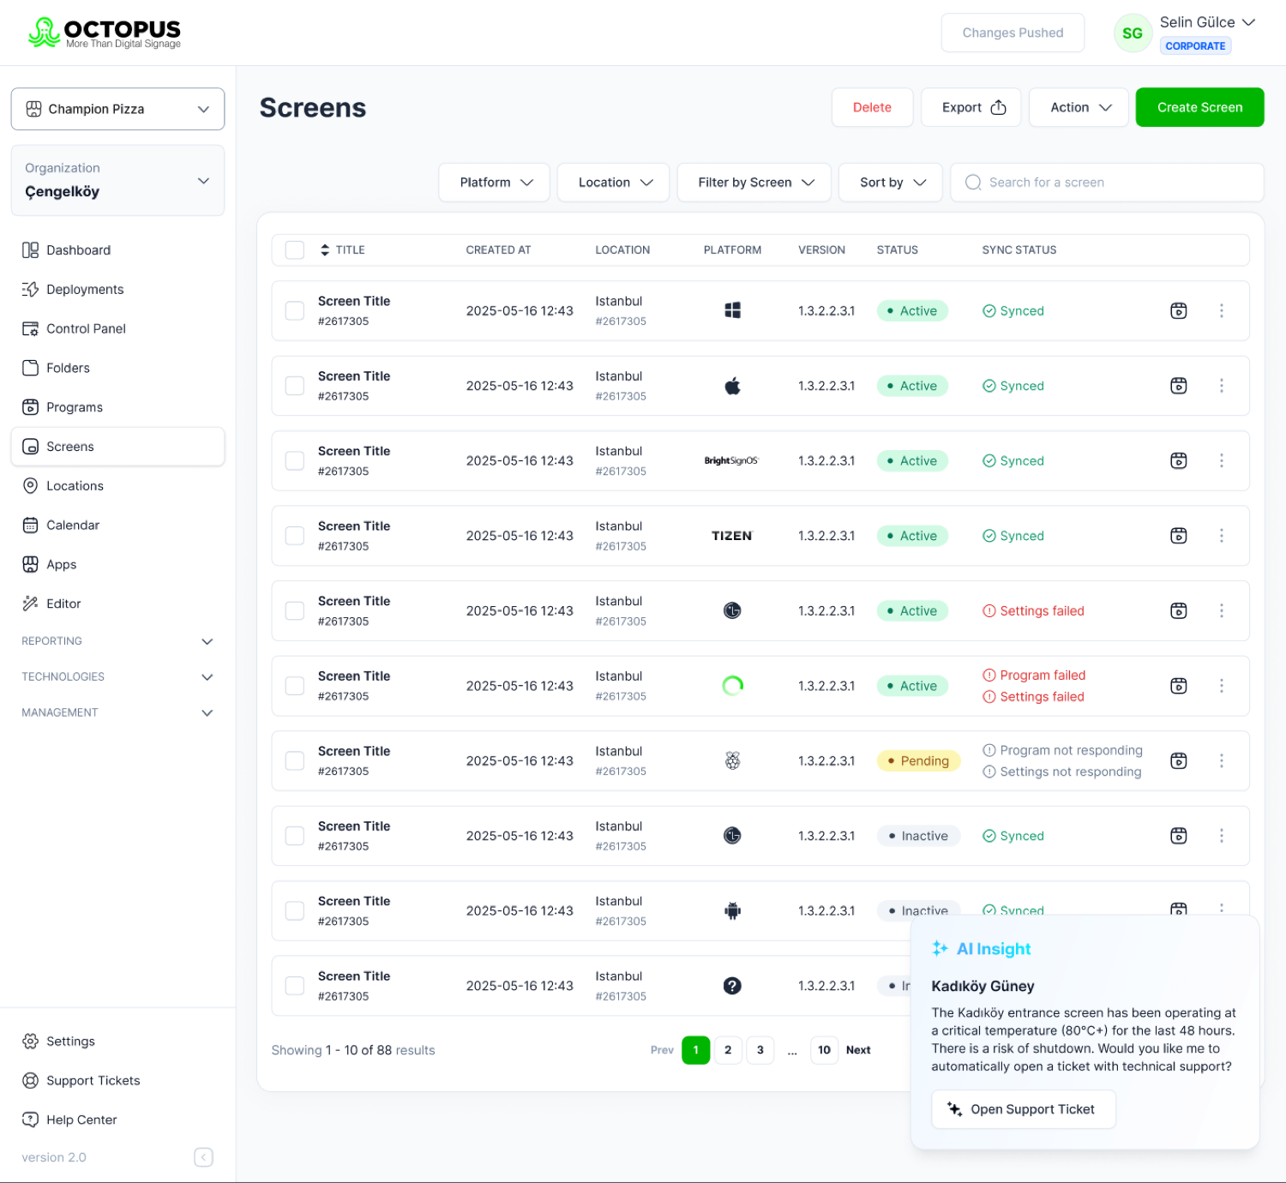Open Deployments in sidebar
Screen dimensions: 1286x1183
[x=117, y=290]
